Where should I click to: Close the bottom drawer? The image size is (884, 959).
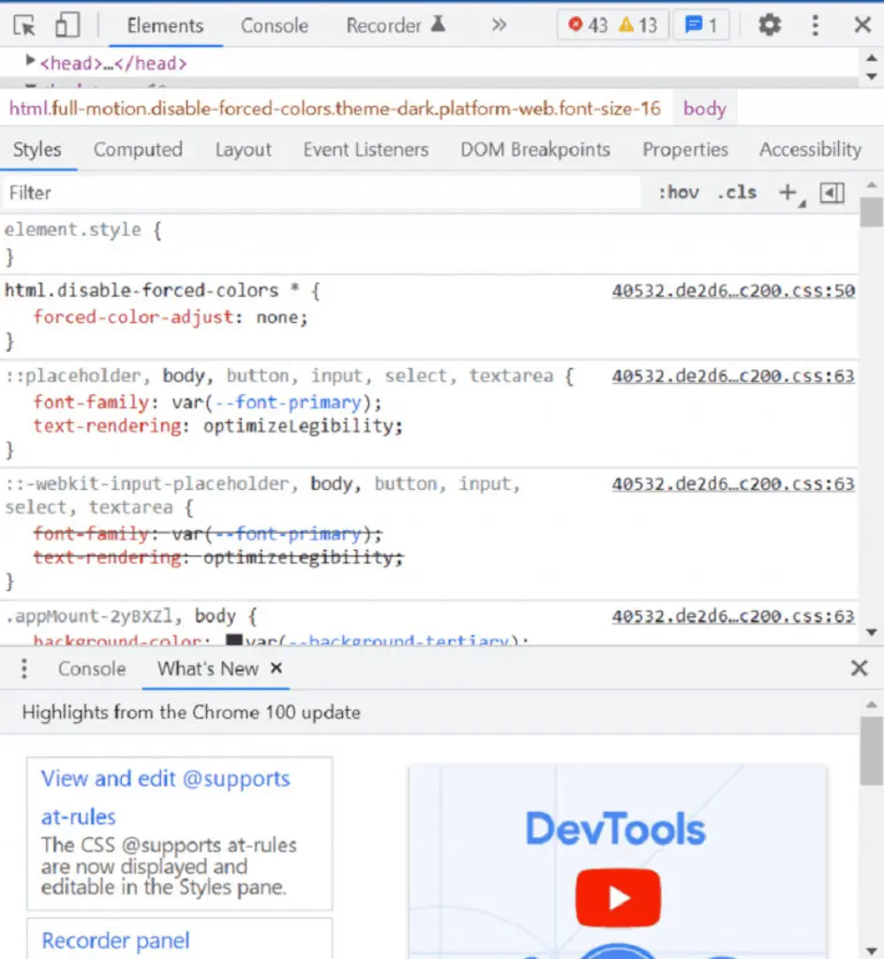point(860,668)
